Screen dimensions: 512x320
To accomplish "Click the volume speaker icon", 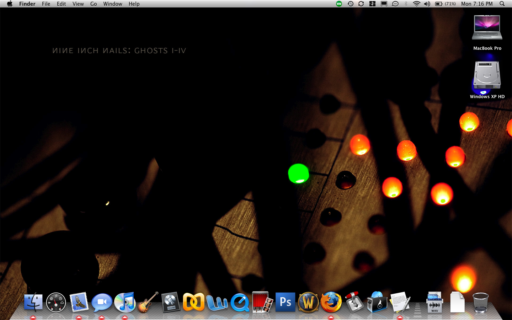I will pyautogui.click(x=427, y=4).
